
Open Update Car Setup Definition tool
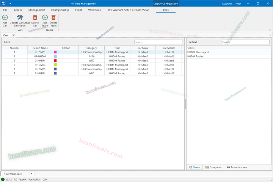coord(20,21)
